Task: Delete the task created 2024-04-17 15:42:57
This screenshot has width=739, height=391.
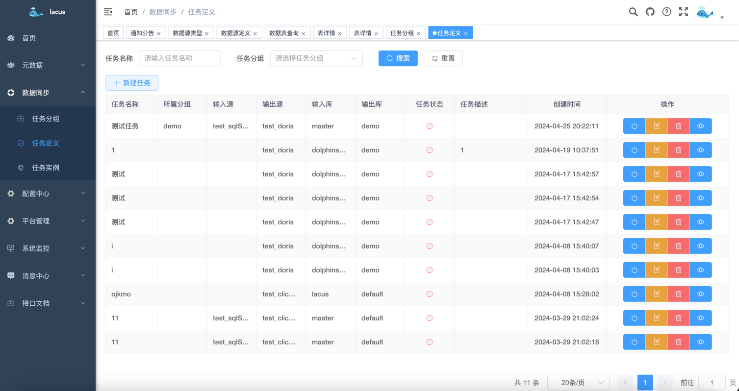Action: 678,174
